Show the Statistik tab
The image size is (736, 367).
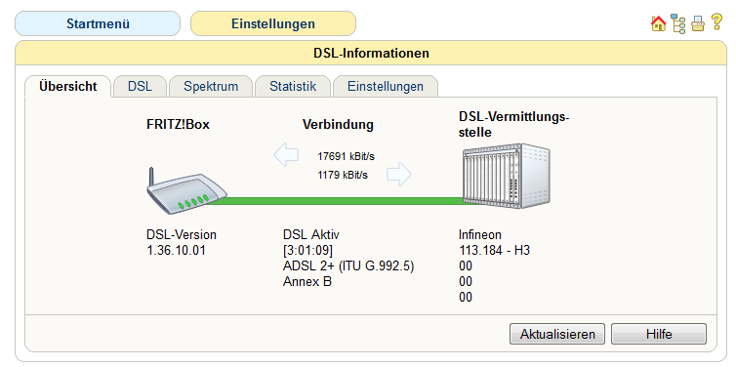pyautogui.click(x=293, y=86)
